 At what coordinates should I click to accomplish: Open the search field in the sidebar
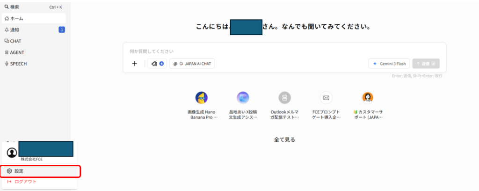tap(34, 7)
